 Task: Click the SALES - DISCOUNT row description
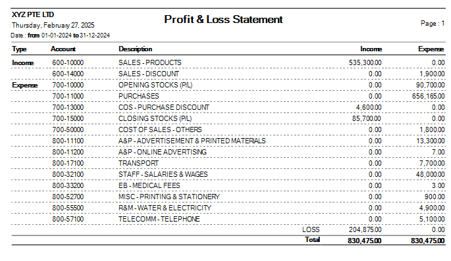click(148, 74)
